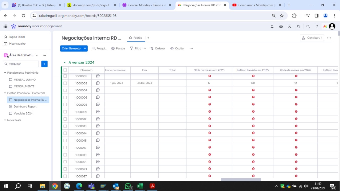Image resolution: width=340 pixels, height=191 pixels.
Task: Open WhatsApp from the taskbar
Action: (x=128, y=186)
